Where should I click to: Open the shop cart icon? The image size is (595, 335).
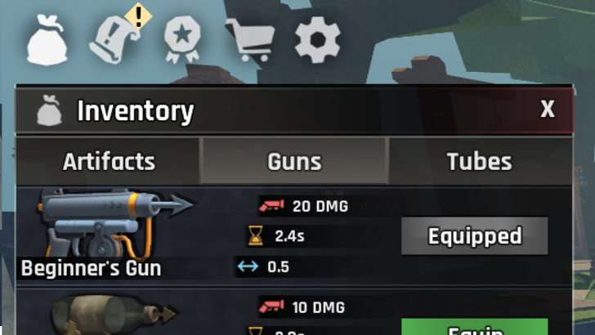coord(250,40)
